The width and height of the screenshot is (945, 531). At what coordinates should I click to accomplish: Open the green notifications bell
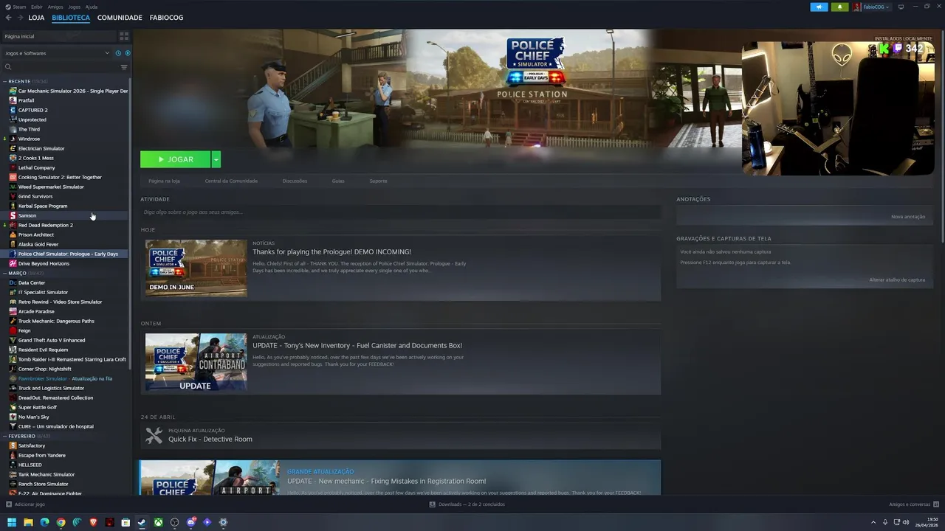[839, 7]
